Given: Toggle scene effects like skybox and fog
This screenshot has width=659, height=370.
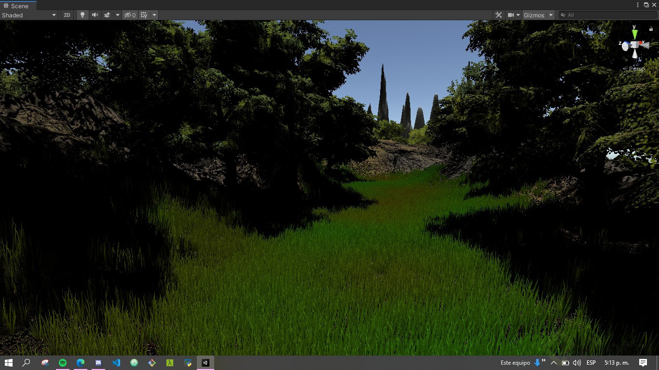Looking at the screenshot, I should (107, 15).
